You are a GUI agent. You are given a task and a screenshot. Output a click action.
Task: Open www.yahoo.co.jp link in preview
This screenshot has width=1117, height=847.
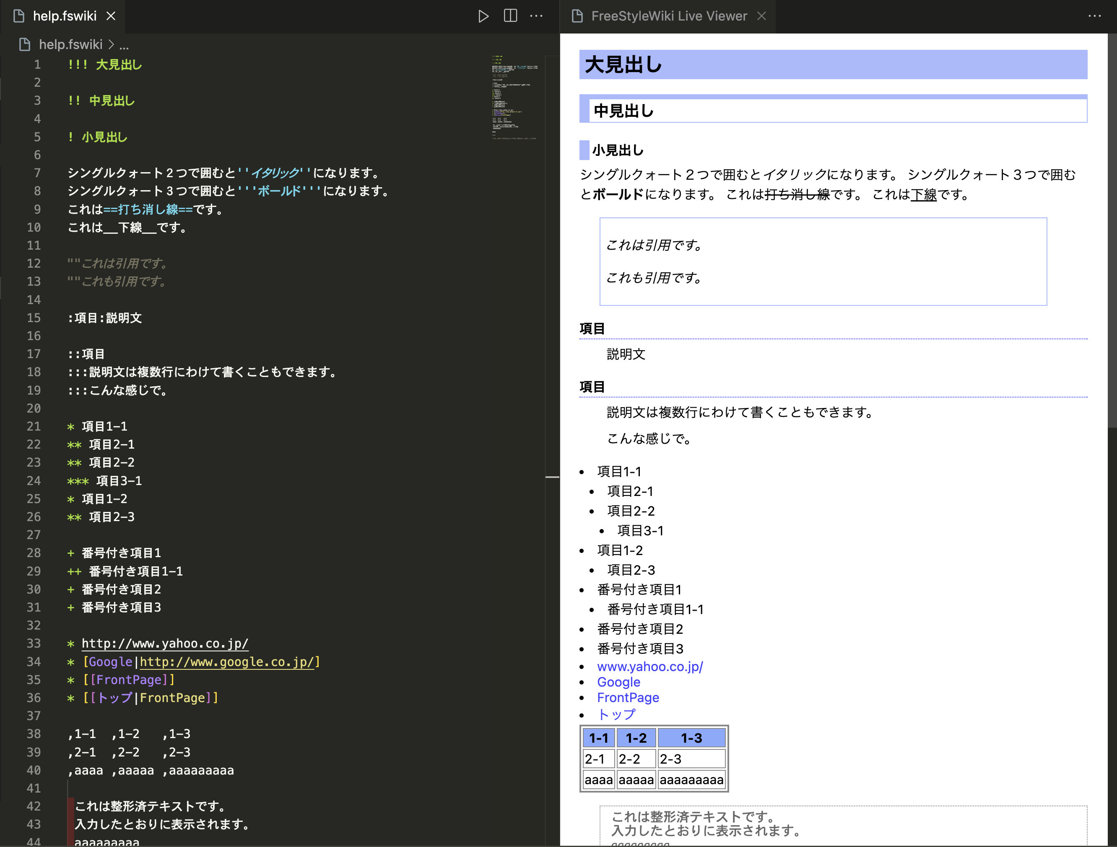click(x=649, y=666)
